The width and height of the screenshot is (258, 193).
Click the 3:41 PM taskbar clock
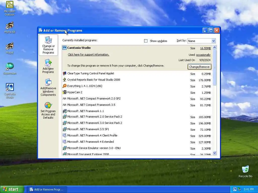(249, 189)
